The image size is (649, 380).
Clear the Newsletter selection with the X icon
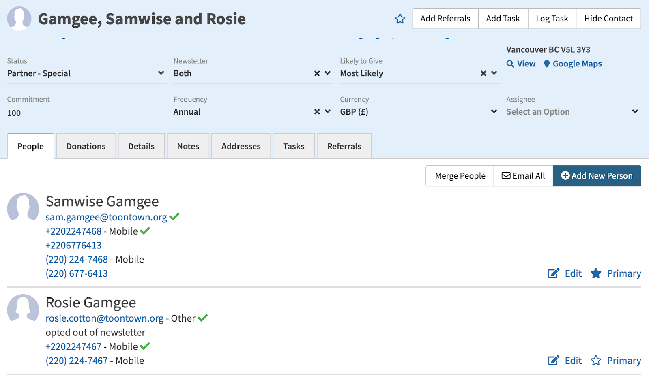317,73
